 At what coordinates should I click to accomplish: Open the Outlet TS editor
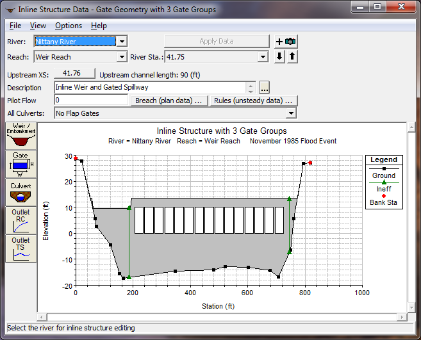pyautogui.click(x=21, y=248)
